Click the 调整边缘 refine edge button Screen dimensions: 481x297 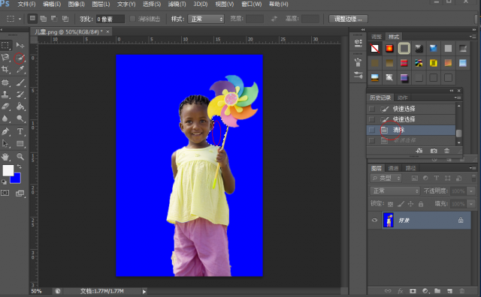[348, 19]
